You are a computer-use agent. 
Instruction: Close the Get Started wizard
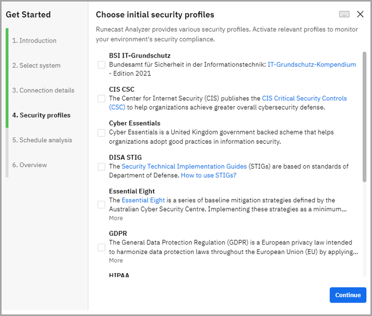pyautogui.click(x=360, y=14)
